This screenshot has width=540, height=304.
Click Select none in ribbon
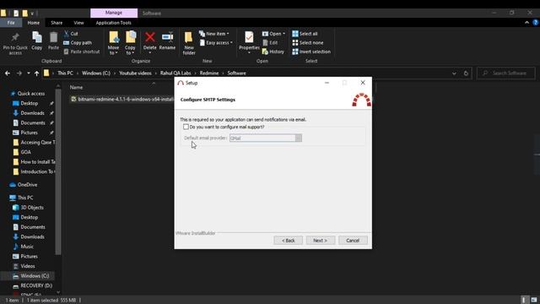(x=308, y=43)
